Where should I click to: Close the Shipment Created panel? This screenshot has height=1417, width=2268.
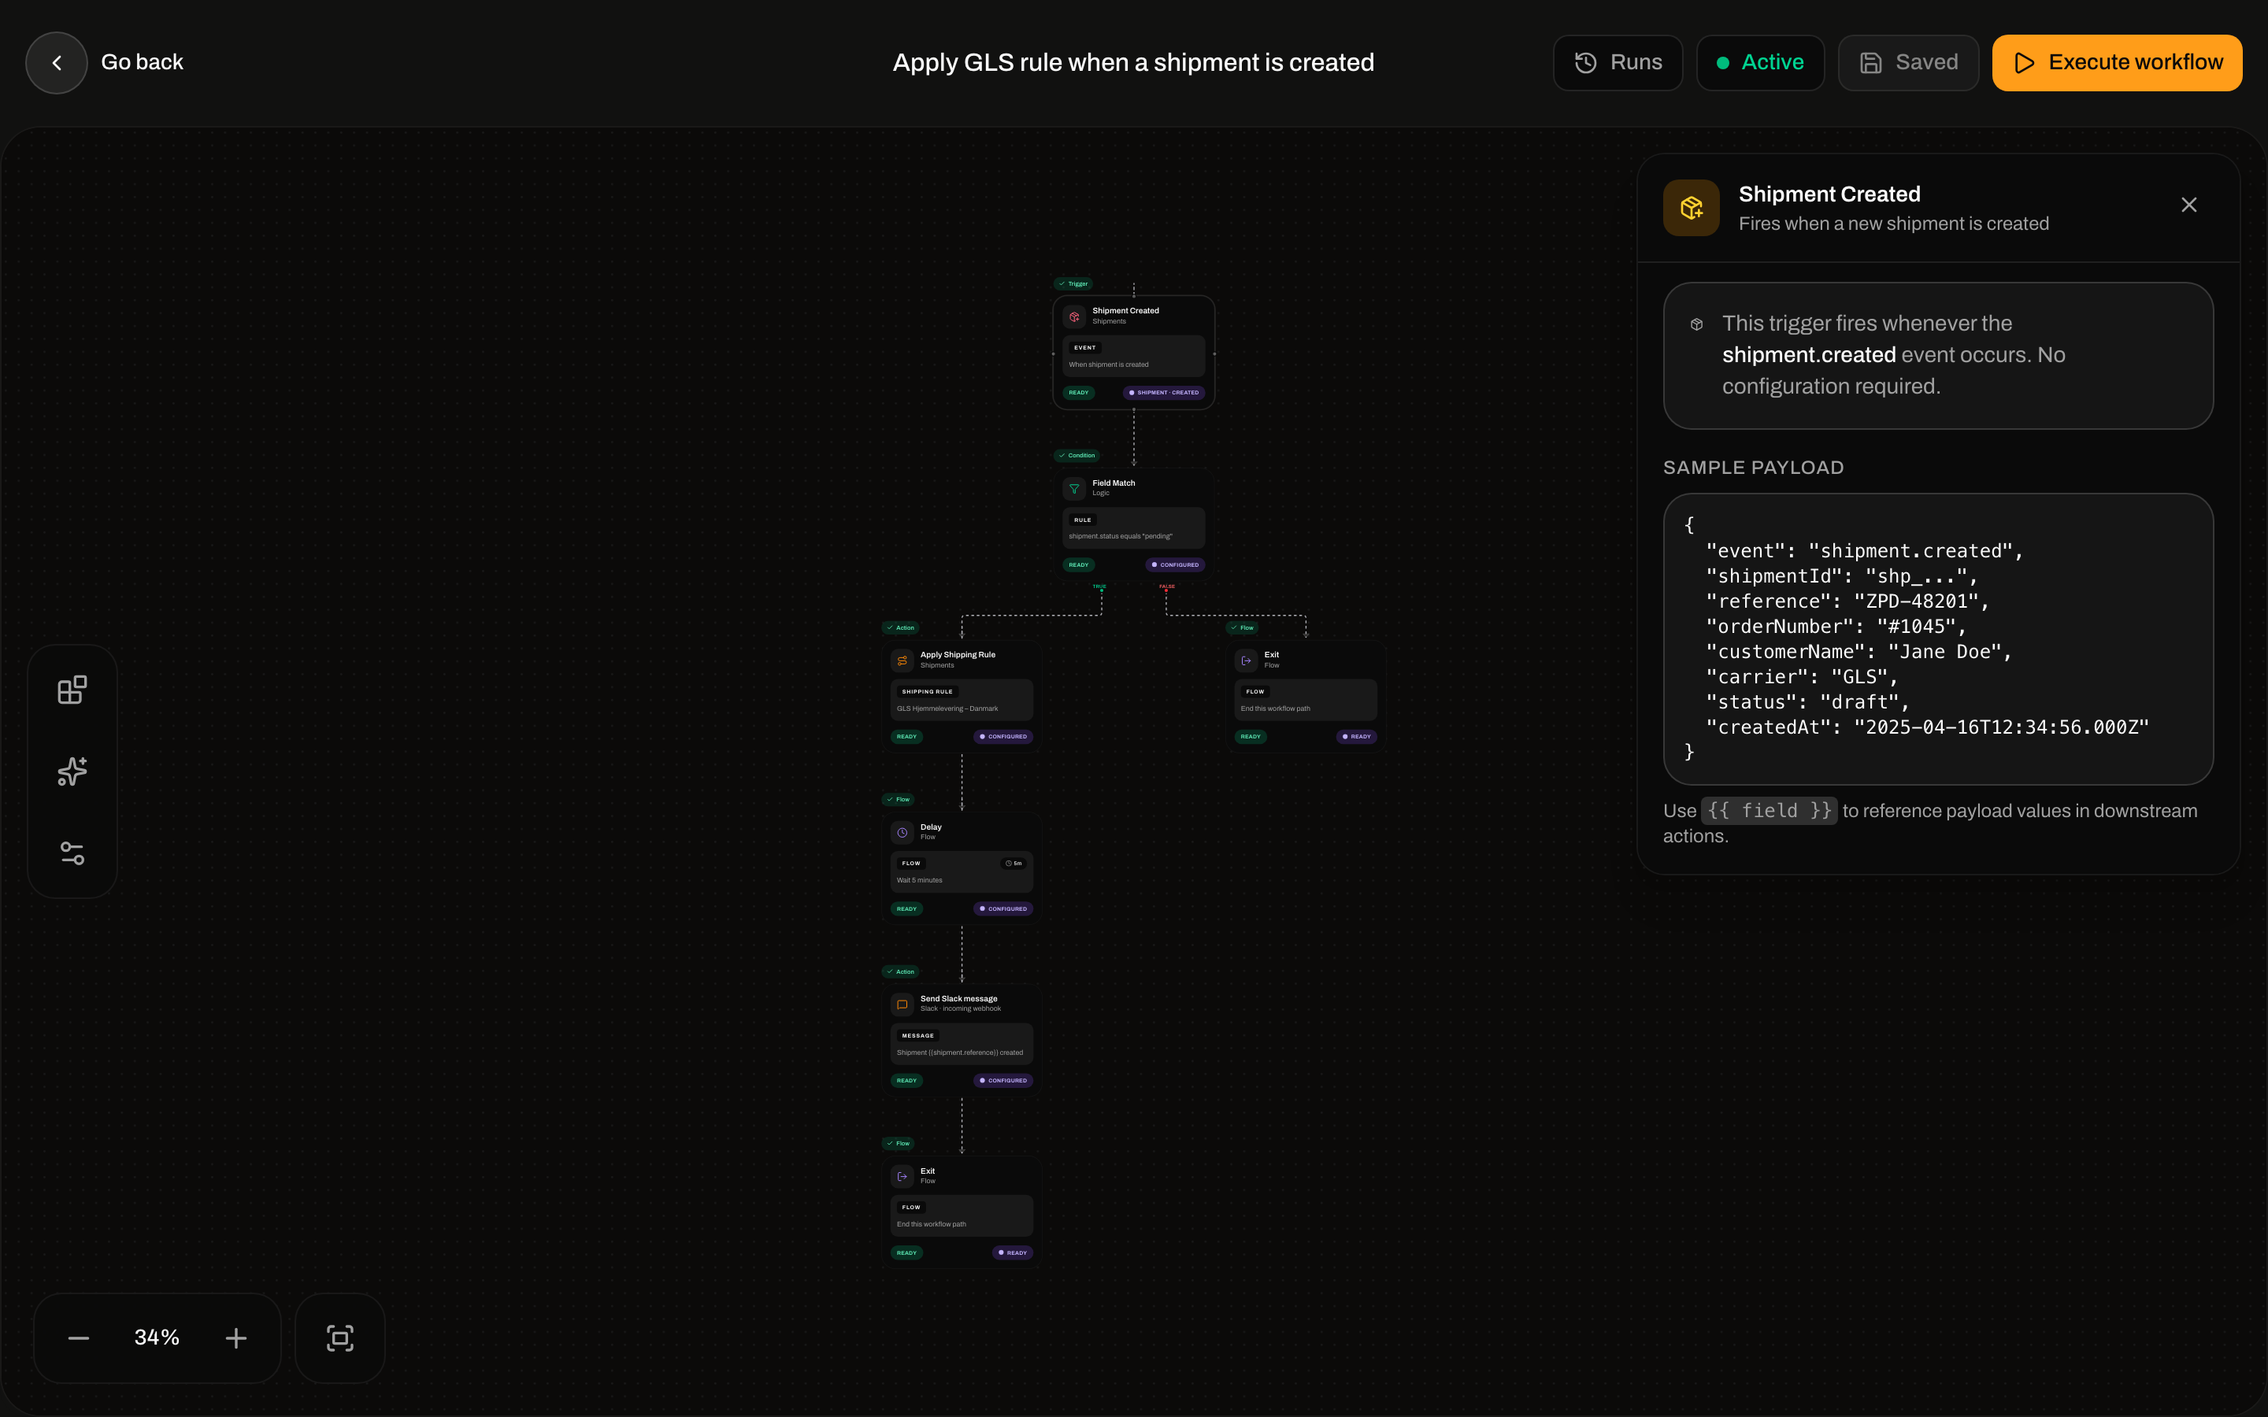click(x=2188, y=205)
